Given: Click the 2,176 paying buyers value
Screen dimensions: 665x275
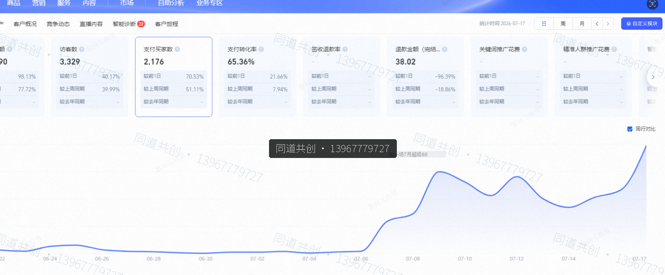Looking at the screenshot, I should [x=154, y=62].
